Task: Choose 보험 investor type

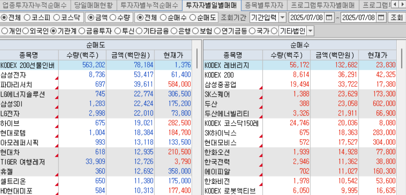Action: pos(195,31)
